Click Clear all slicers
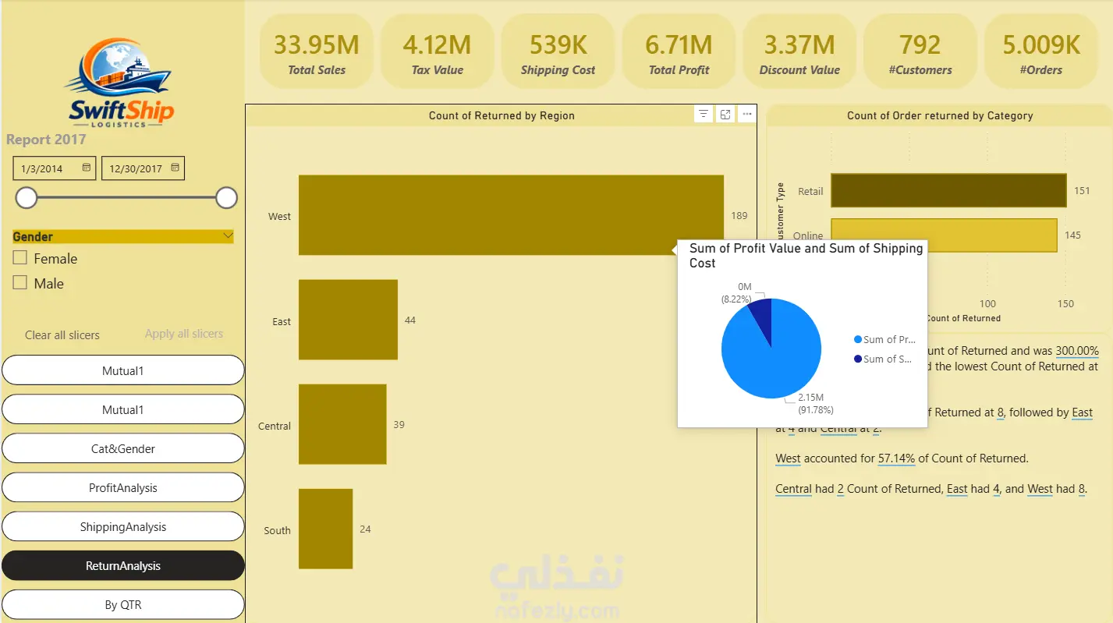The height and width of the screenshot is (623, 1113). pos(62,335)
